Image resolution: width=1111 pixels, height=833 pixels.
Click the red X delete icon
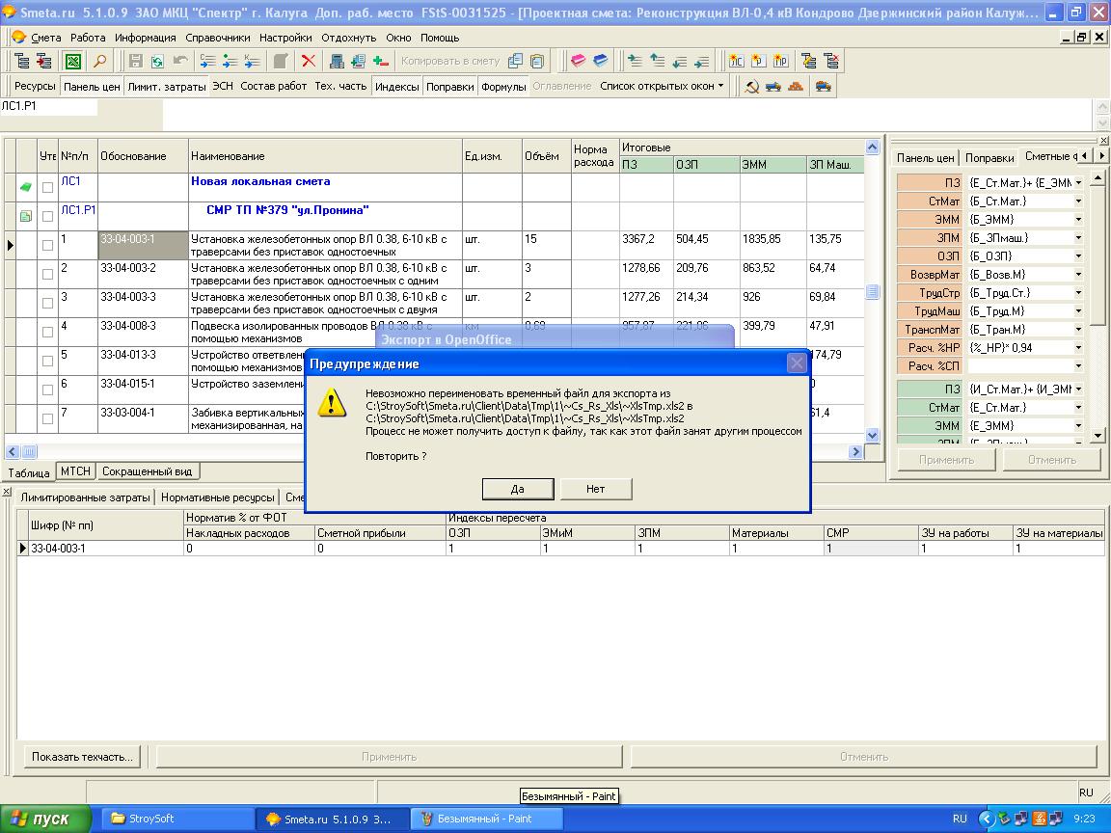(309, 61)
